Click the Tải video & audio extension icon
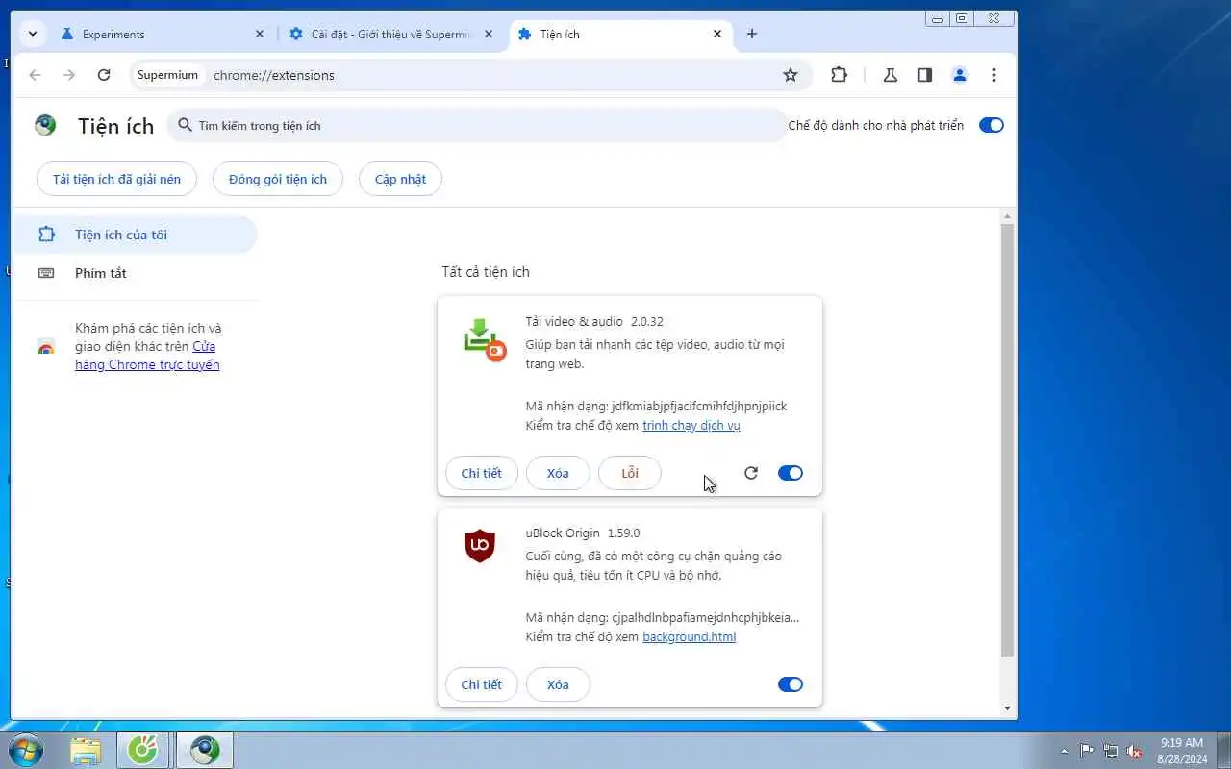The image size is (1231, 769). tap(484, 339)
